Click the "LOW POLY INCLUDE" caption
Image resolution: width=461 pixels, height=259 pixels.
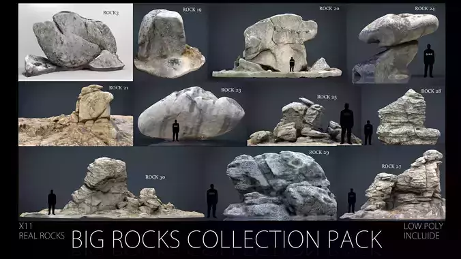(423, 231)
